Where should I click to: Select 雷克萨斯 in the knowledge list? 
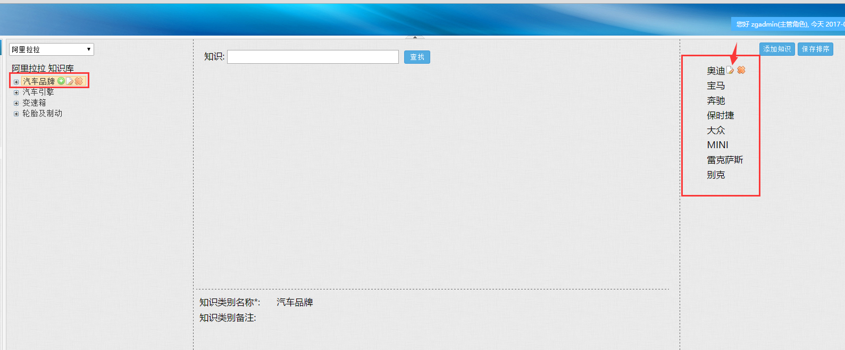tap(725, 160)
